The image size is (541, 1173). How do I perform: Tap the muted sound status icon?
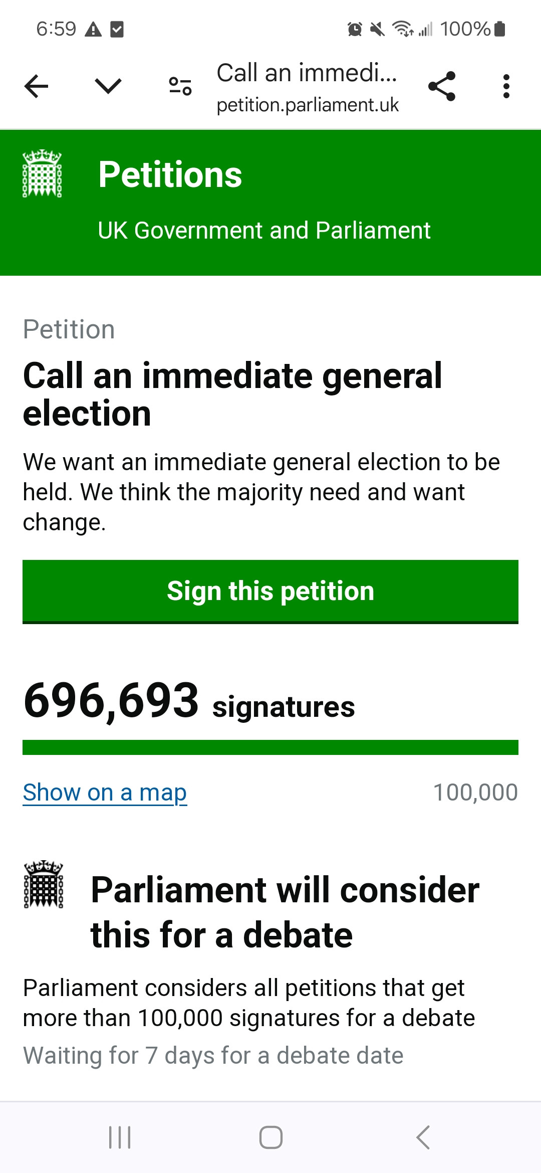coord(377,29)
